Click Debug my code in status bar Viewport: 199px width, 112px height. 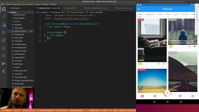[x=76, y=110]
